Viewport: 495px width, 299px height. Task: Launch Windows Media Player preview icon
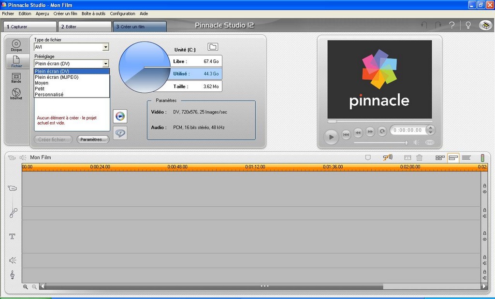(120, 116)
